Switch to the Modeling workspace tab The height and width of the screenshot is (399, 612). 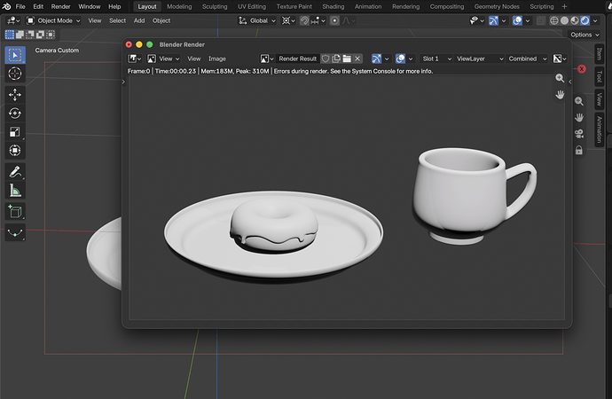pyautogui.click(x=179, y=6)
